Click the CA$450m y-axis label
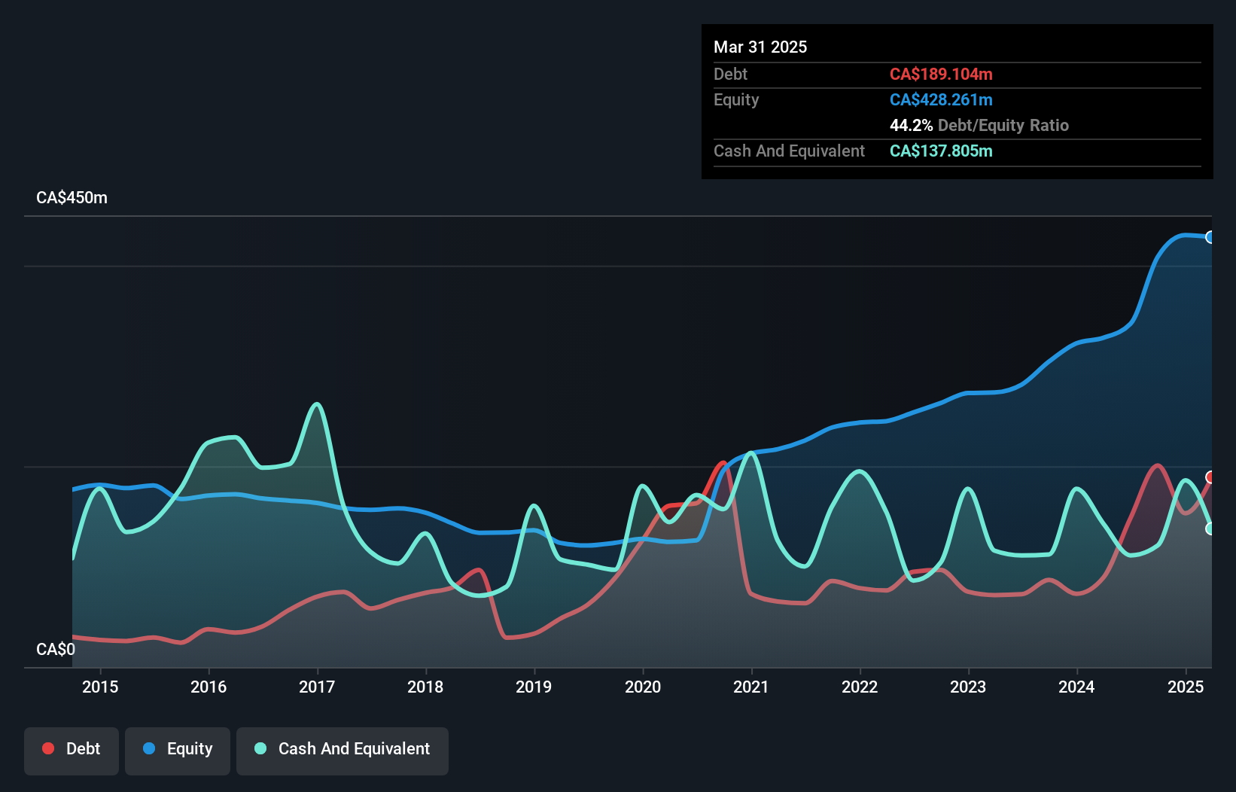This screenshot has width=1236, height=792. 72,198
